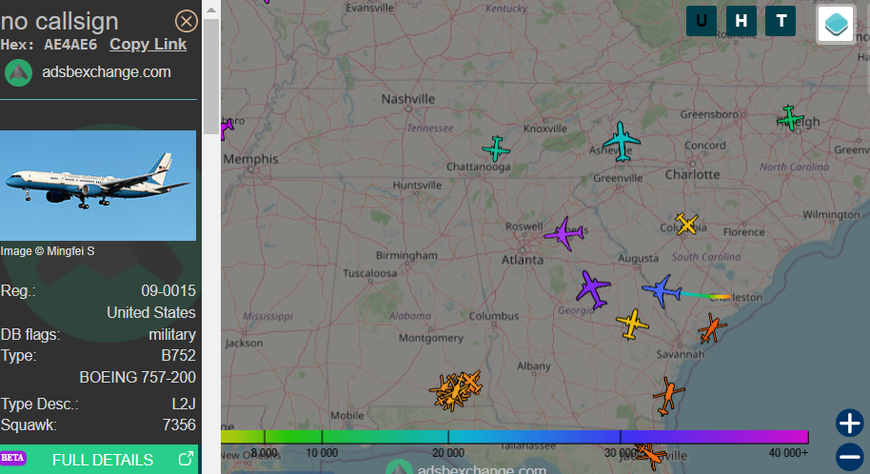Viewport: 870px width, 474px height.
Task: Select the magenta aircraft north of Memphis
Action: tap(227, 128)
